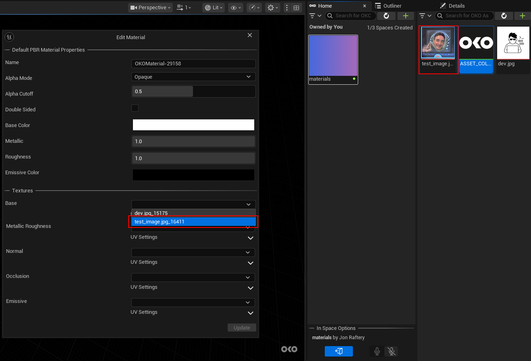
Task: Add a new asset with plus button
Action: click(x=523, y=16)
